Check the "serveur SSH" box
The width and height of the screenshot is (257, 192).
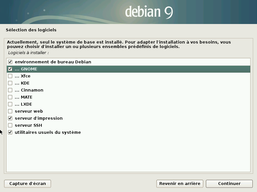click(x=10, y=125)
